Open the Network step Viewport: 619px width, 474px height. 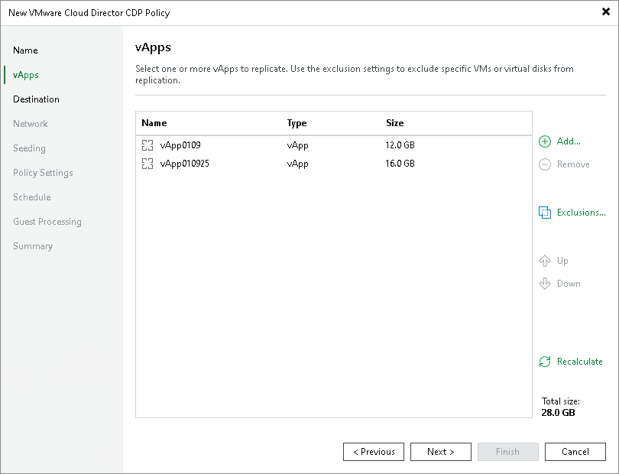[x=30, y=124]
